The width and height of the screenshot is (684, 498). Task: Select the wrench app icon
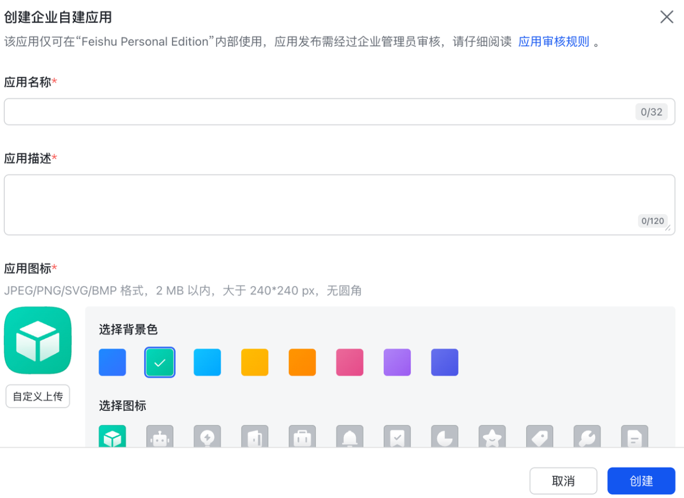(587, 436)
